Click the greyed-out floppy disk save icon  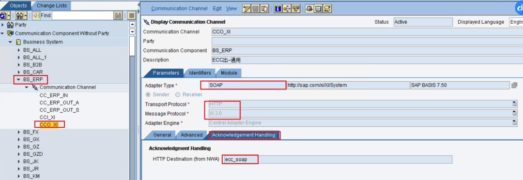click(255, 9)
